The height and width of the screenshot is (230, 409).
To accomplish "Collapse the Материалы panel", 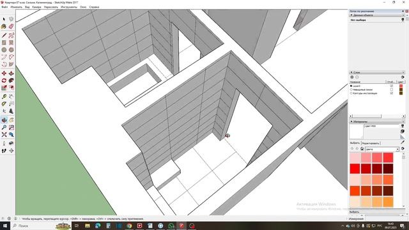I will coord(351,121).
